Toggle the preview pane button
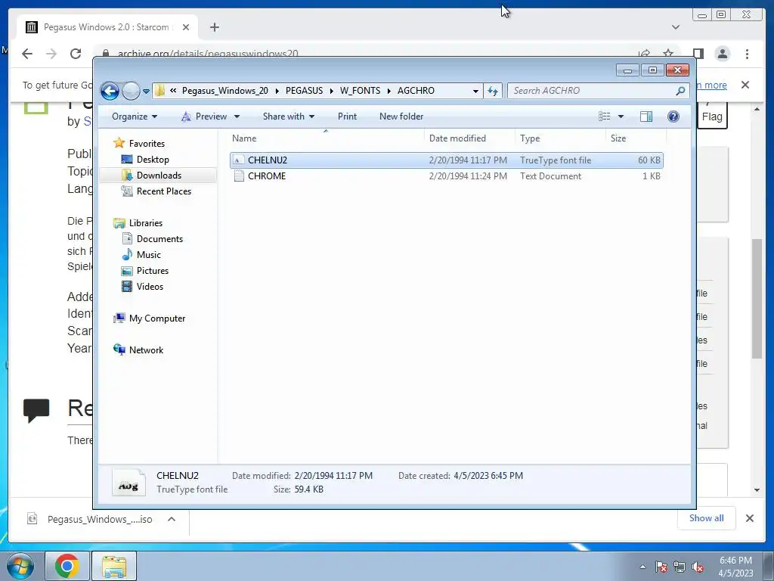Screen dimensions: 774x581 tap(646, 116)
